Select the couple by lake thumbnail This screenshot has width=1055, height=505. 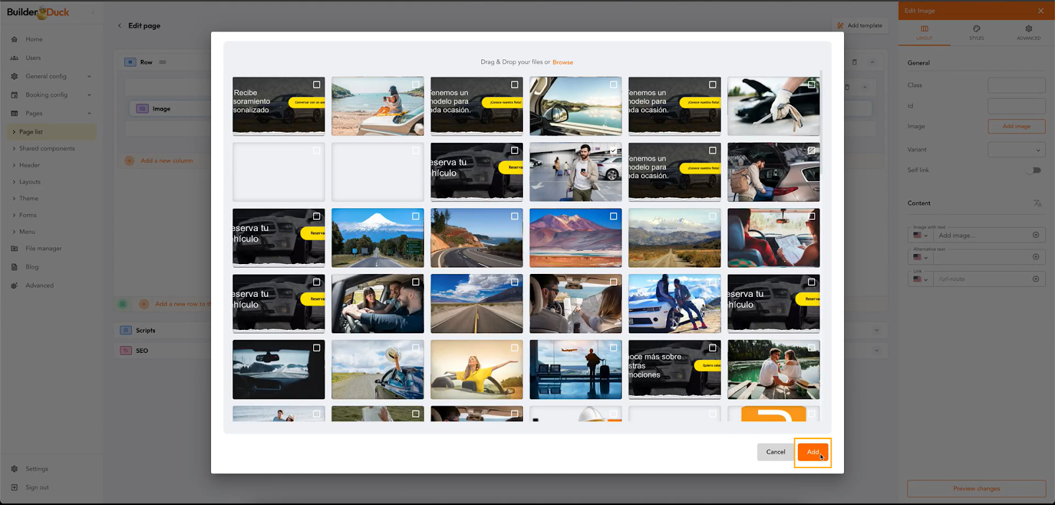click(x=773, y=369)
